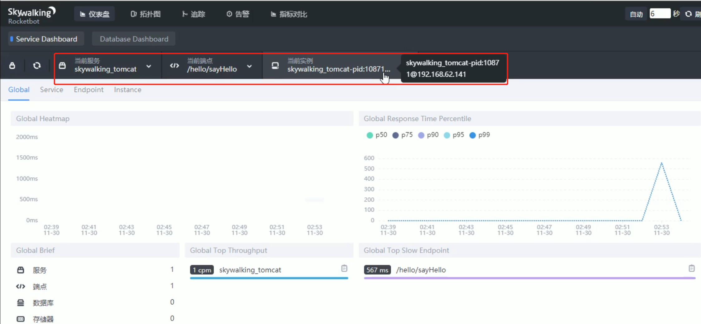Copy skywalking_tomcat name with clipboard icon

coord(344,268)
